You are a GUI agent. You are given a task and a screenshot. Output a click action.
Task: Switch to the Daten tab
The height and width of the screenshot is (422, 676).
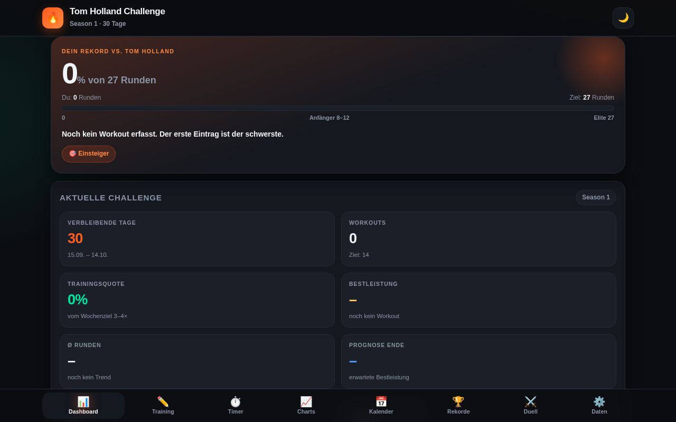(x=599, y=406)
